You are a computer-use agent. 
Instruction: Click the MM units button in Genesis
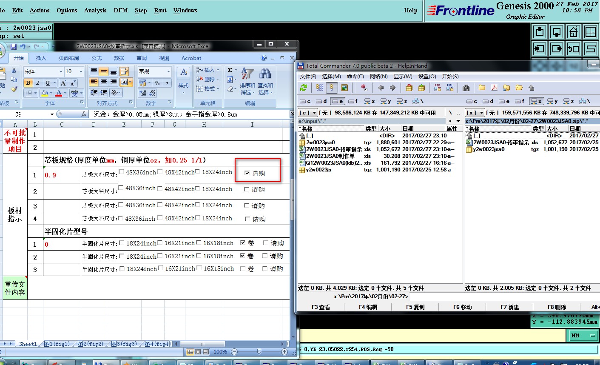pyautogui.click(x=583, y=336)
